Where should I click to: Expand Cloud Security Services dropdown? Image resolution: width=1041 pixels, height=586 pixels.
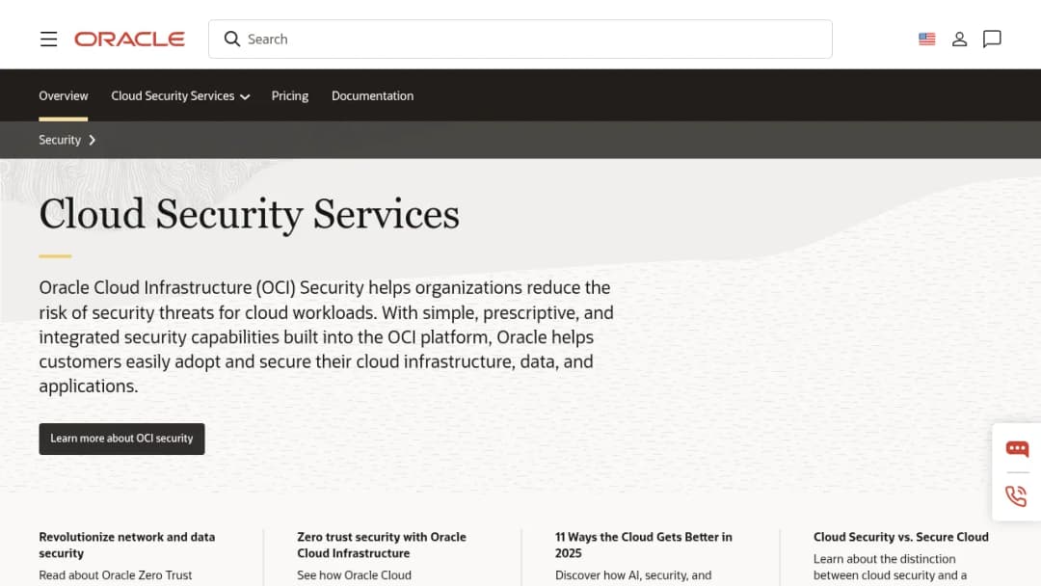(180, 95)
